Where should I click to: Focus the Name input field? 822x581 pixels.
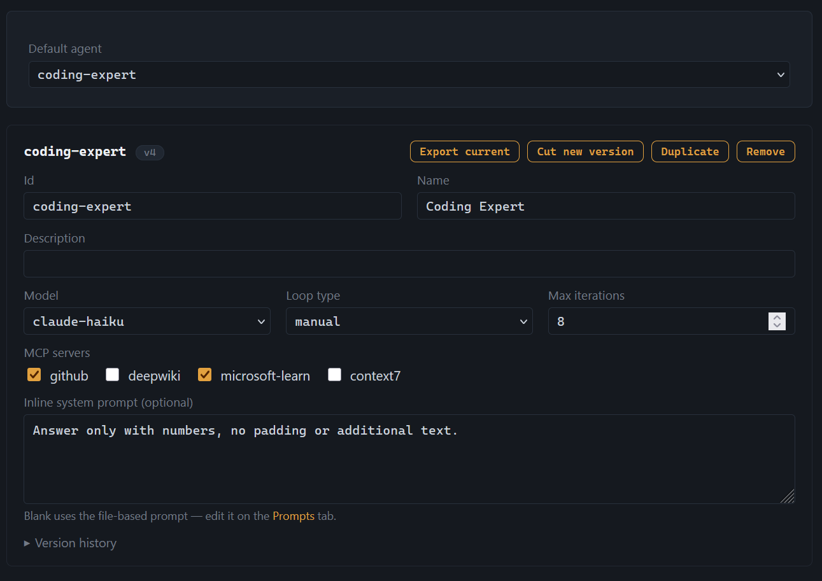point(606,206)
